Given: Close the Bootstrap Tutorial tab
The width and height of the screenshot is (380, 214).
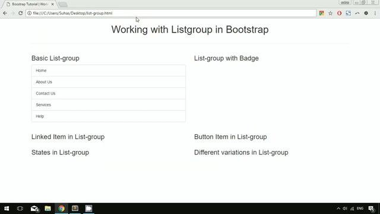Looking at the screenshot, I should pyautogui.click(x=53, y=4).
